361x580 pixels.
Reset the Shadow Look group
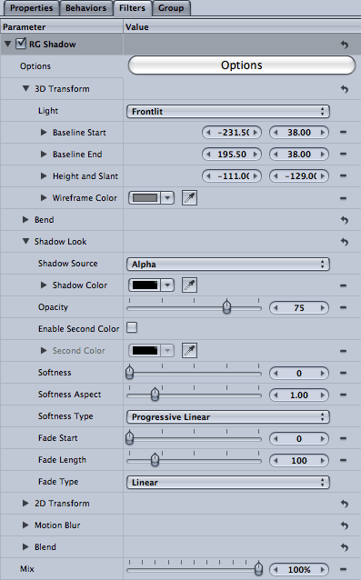[x=345, y=242]
